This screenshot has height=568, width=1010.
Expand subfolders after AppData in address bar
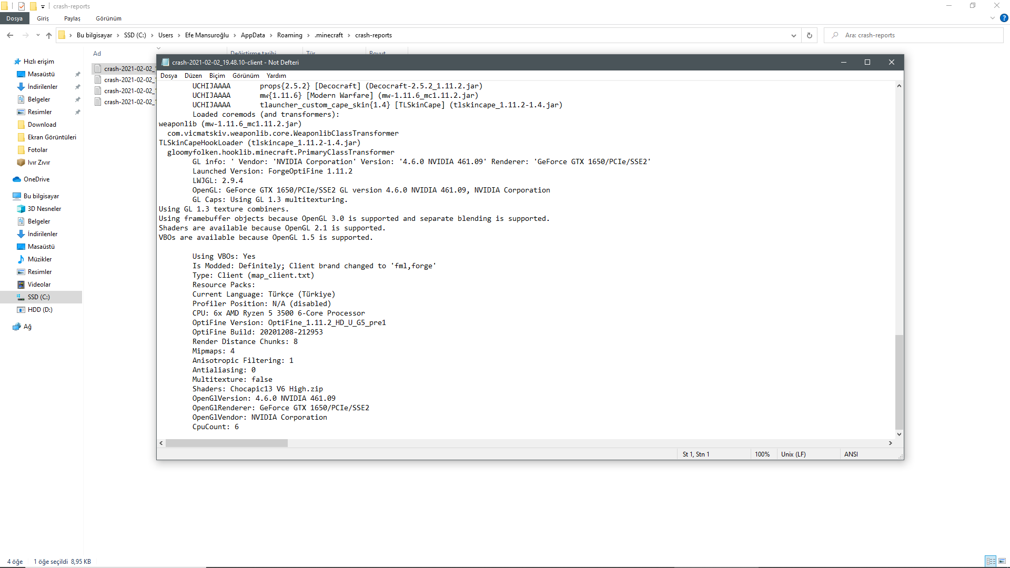tap(271, 35)
